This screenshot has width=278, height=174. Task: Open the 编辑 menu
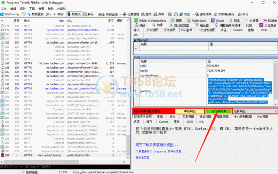(x=13, y=9)
